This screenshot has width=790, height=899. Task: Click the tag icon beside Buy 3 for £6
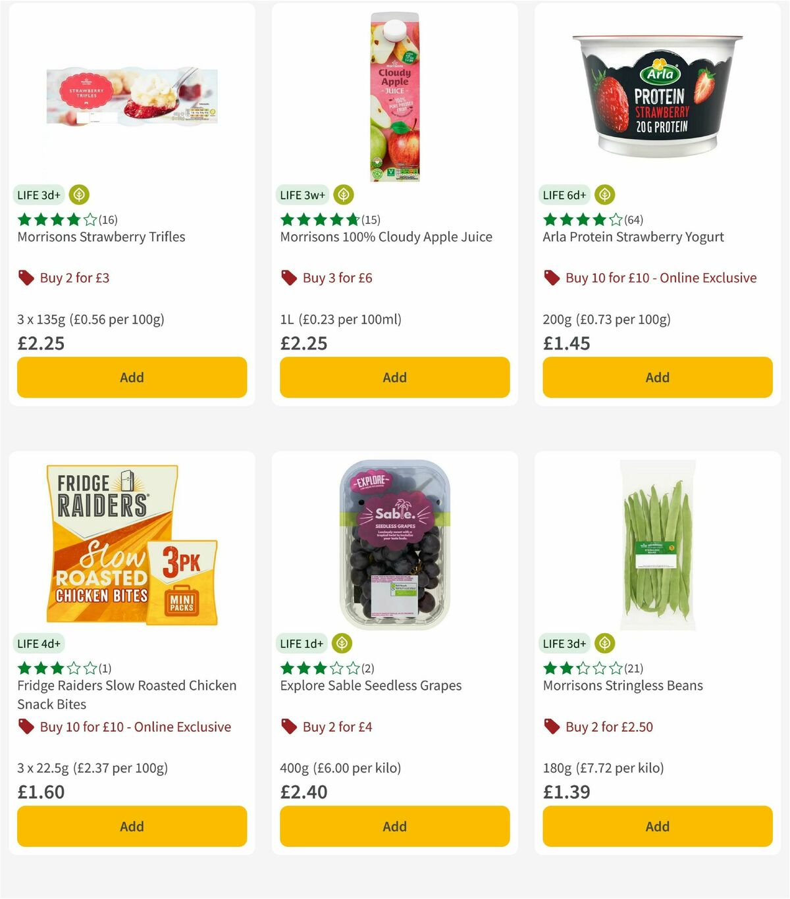(x=288, y=278)
